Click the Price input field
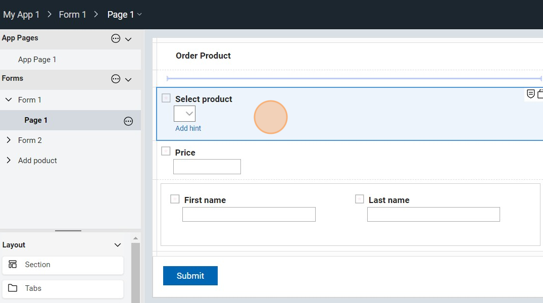 207,167
